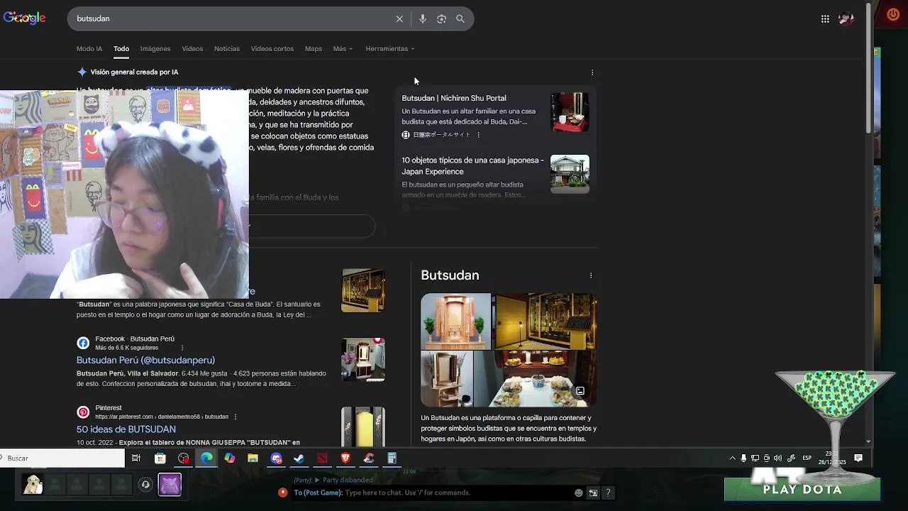Open more options for Facebook result

[x=182, y=348]
